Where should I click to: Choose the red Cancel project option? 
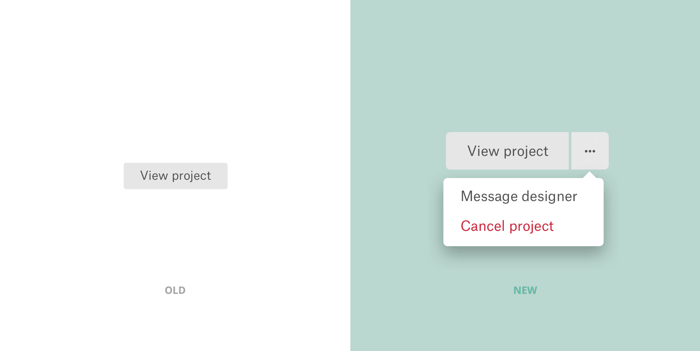pyautogui.click(x=507, y=226)
